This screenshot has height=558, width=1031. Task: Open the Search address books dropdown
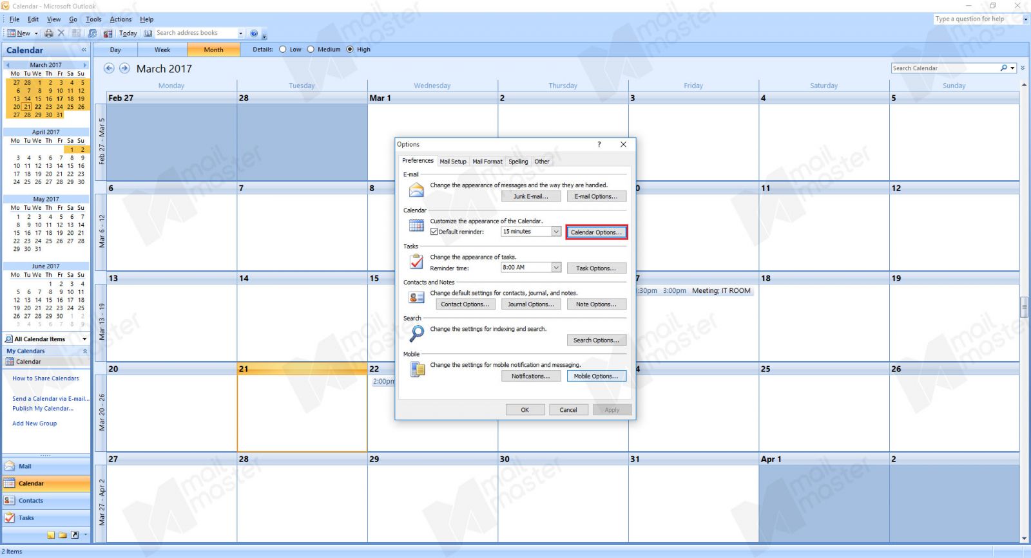[241, 33]
